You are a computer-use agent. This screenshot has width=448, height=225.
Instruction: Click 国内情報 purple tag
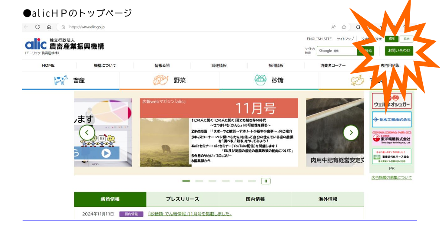click(x=131, y=214)
